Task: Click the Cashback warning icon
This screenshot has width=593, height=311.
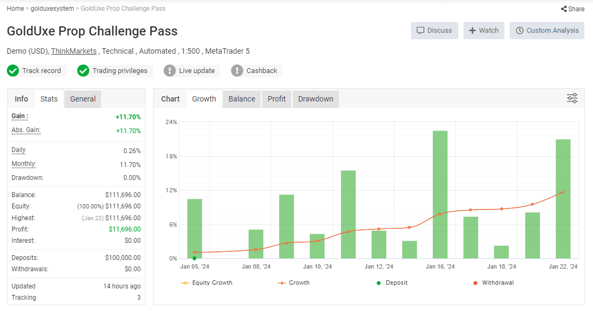Action: (x=237, y=71)
